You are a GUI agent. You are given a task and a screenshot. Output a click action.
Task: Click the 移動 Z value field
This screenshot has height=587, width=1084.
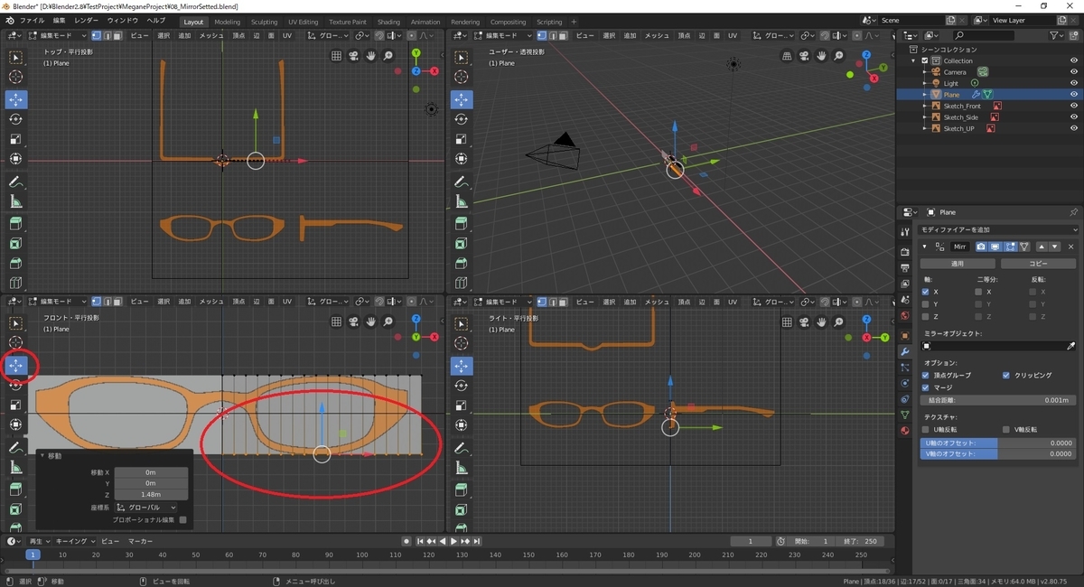click(151, 494)
